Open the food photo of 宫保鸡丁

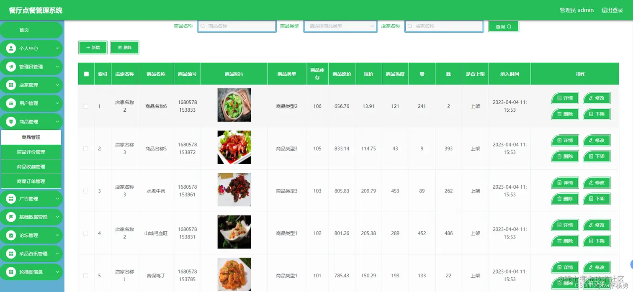point(234,274)
